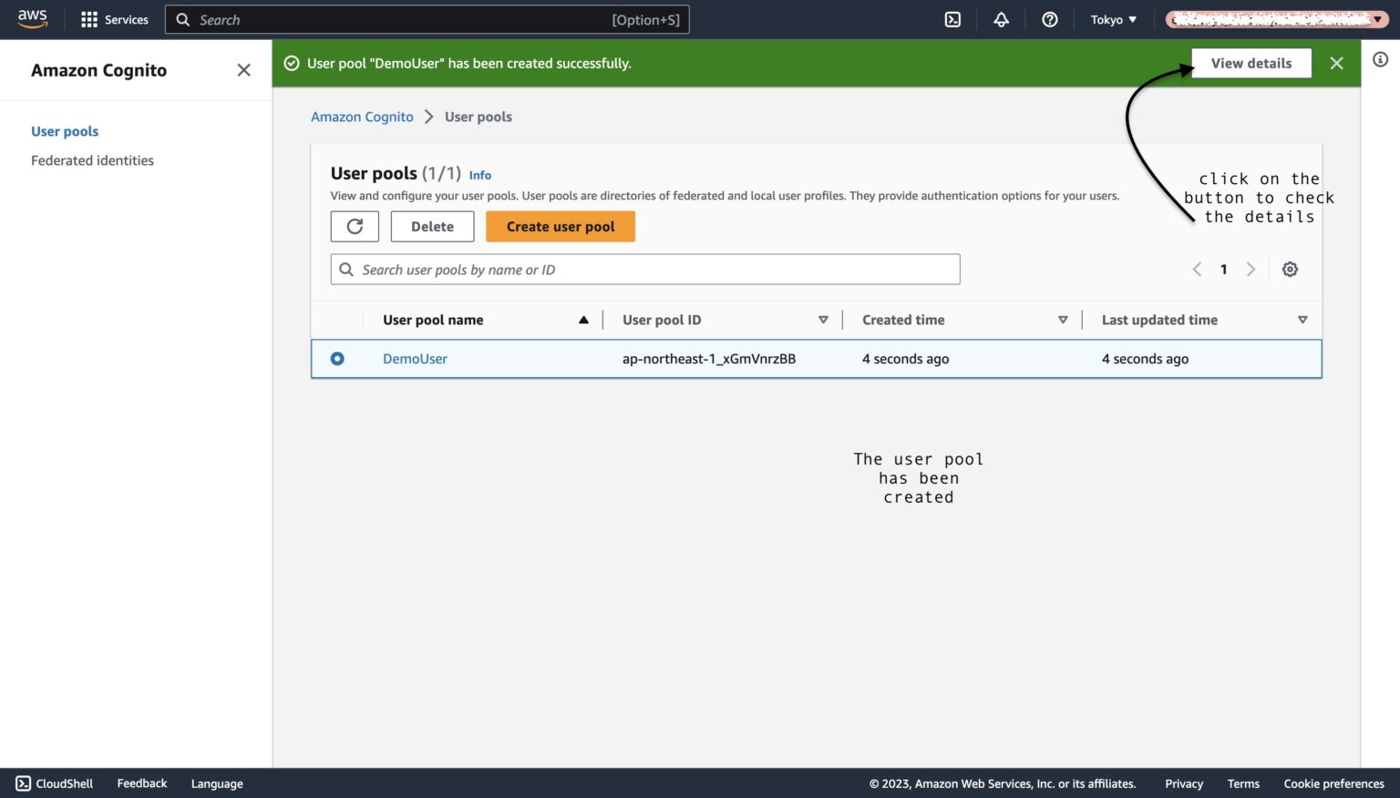Open CloudShell from the bottom status bar
This screenshot has height=798, width=1400.
pyautogui.click(x=53, y=783)
